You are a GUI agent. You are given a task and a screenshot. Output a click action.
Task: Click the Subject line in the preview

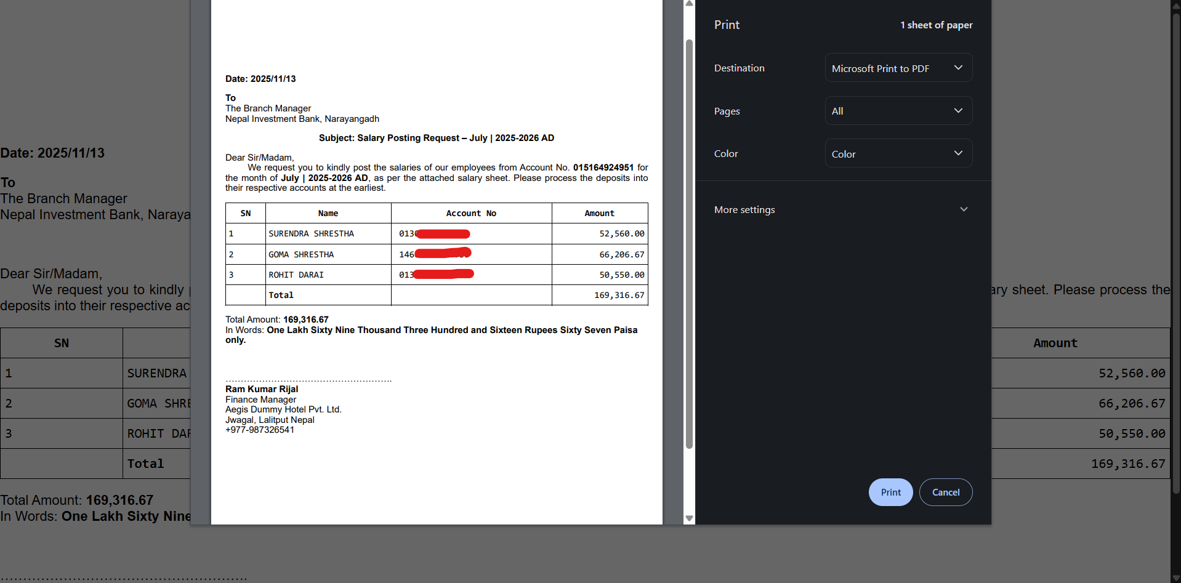(x=436, y=138)
